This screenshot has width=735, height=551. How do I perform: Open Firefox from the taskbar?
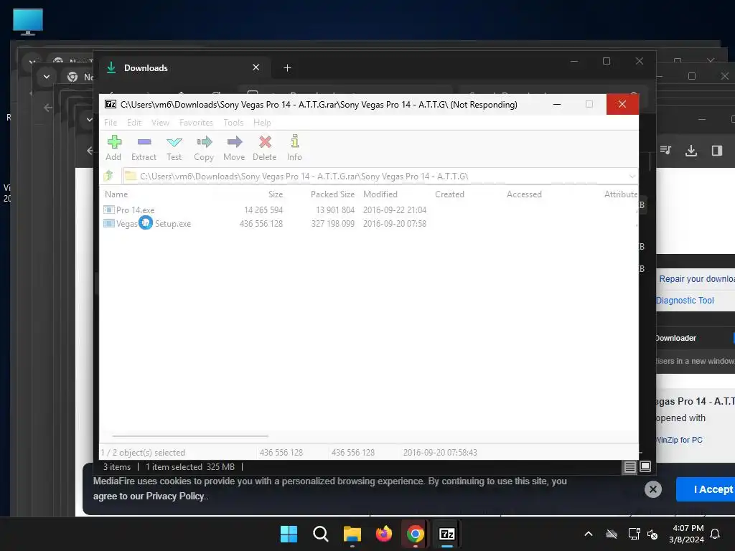pos(384,534)
